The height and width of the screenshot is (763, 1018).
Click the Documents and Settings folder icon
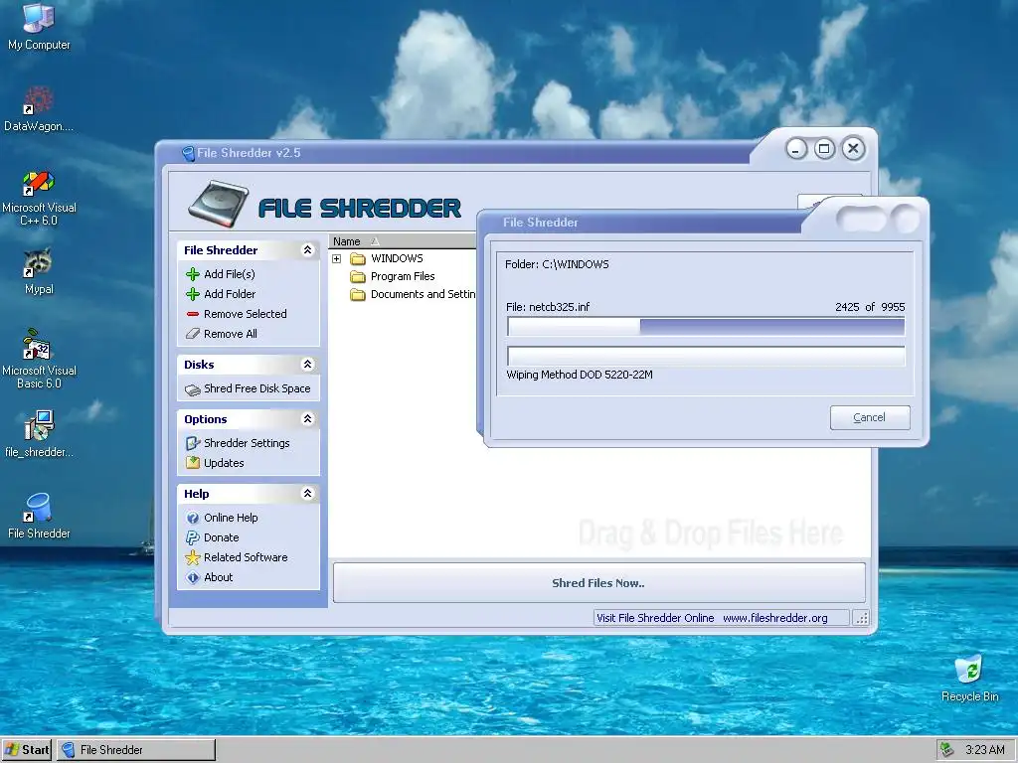[x=358, y=294]
